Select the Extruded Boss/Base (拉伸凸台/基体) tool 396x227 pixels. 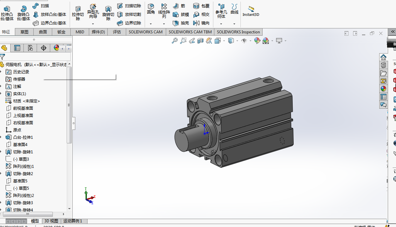click(7, 14)
